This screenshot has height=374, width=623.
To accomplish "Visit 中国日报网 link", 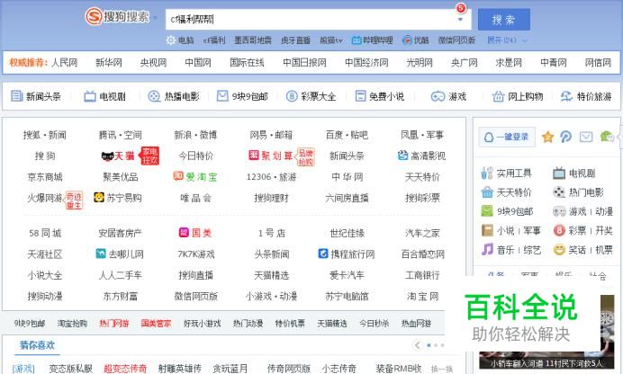I will [x=304, y=62].
